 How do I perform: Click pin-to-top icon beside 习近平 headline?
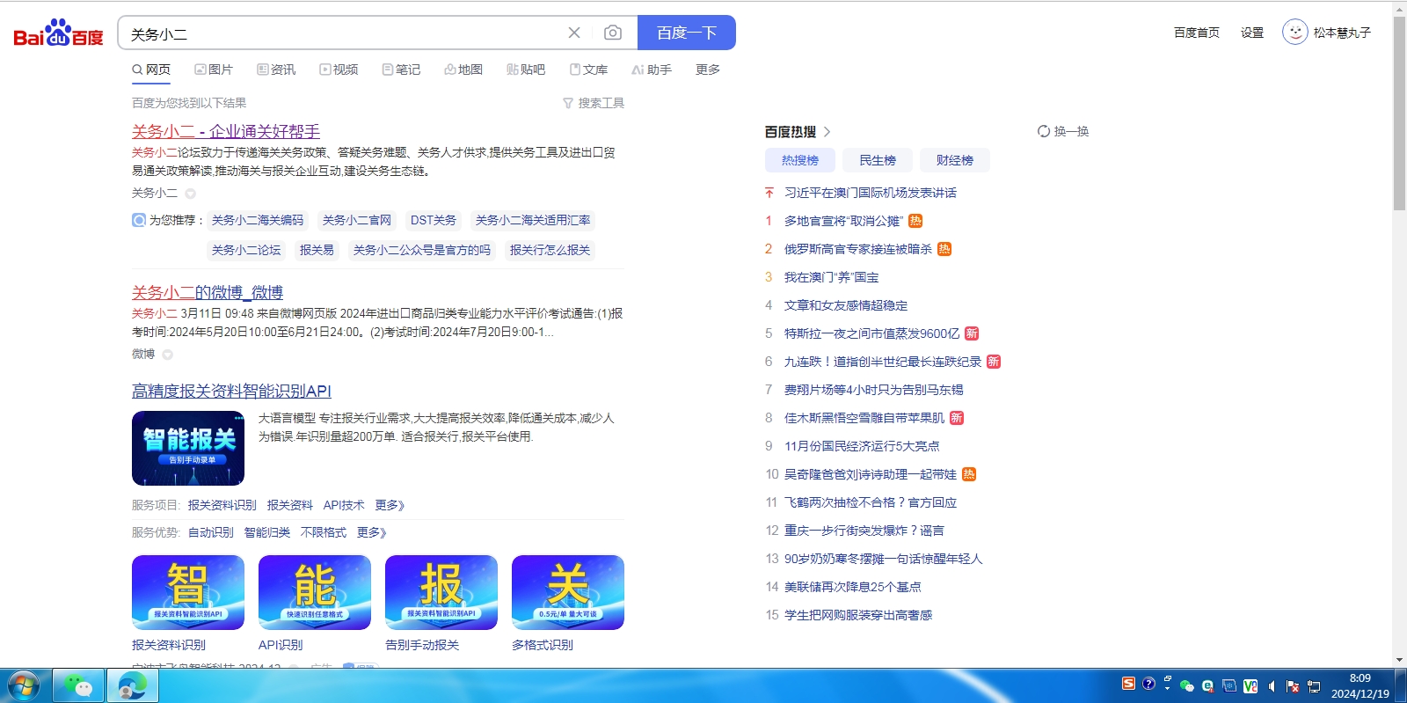coord(769,193)
